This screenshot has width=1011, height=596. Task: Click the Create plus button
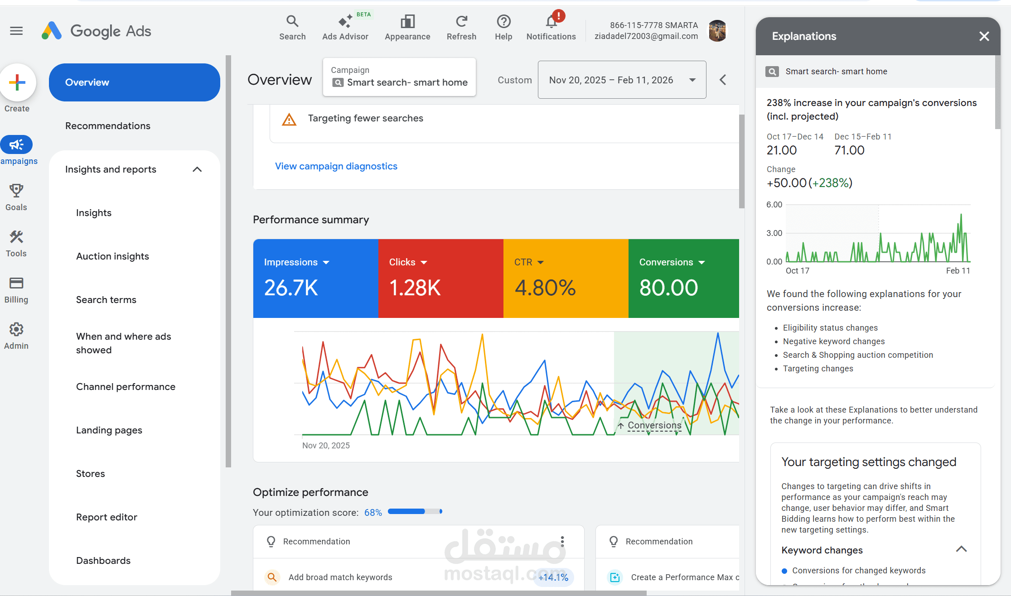click(17, 82)
